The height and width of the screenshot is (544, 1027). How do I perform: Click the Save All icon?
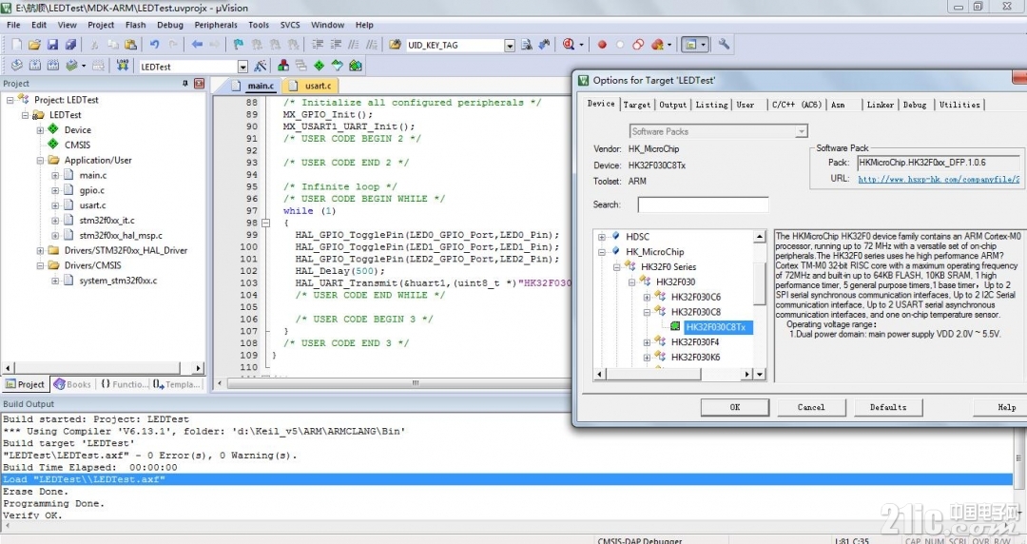click(70, 45)
